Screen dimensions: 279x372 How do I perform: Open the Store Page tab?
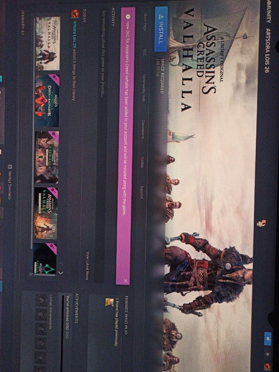point(145,22)
